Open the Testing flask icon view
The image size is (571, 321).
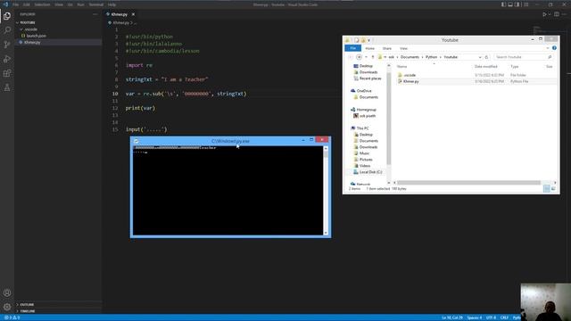coord(7,87)
